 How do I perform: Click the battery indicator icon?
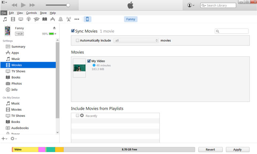point(51,34)
